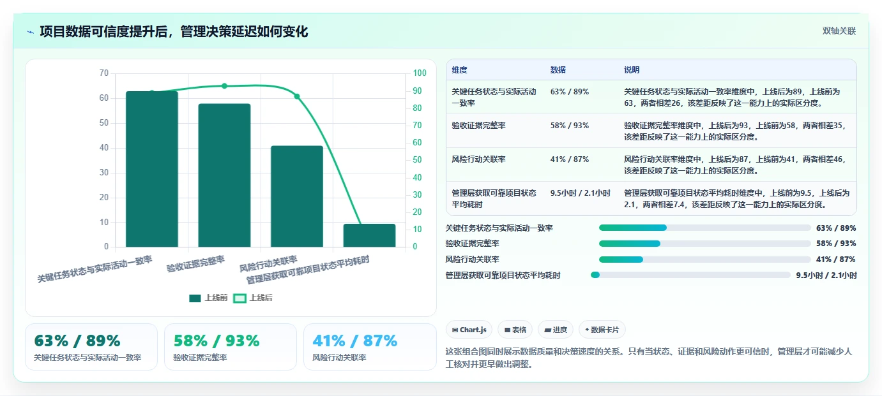Click the 9.5小时 / 2.1小时 cell in the table
The height and width of the screenshot is (396, 882).
(x=581, y=193)
